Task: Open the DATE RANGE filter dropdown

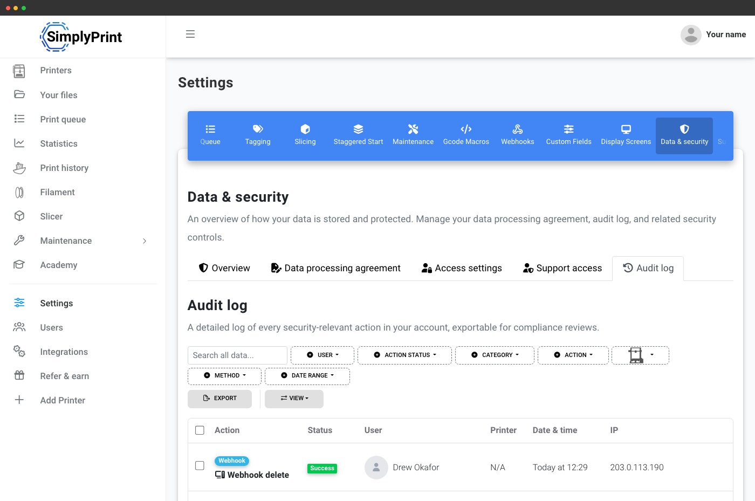Action: (x=307, y=376)
